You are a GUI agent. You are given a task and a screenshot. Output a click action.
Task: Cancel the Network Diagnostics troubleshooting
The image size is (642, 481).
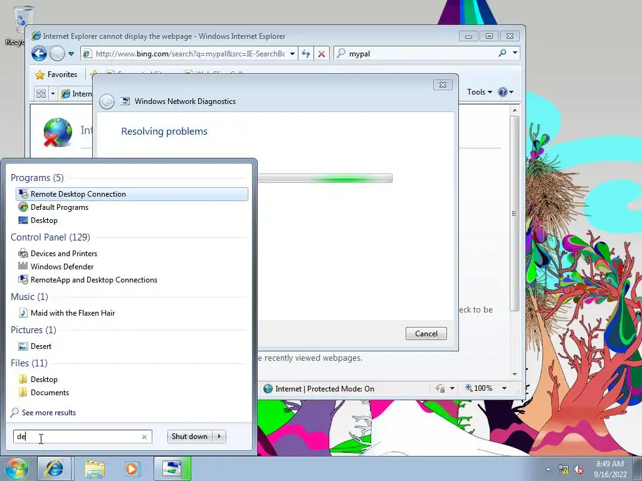pos(426,333)
